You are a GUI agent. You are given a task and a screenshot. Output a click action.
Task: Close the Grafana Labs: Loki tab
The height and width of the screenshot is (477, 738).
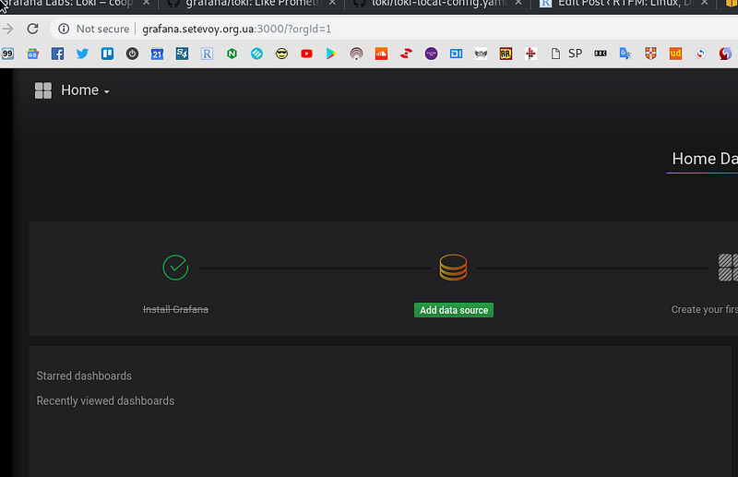pyautogui.click(x=147, y=3)
